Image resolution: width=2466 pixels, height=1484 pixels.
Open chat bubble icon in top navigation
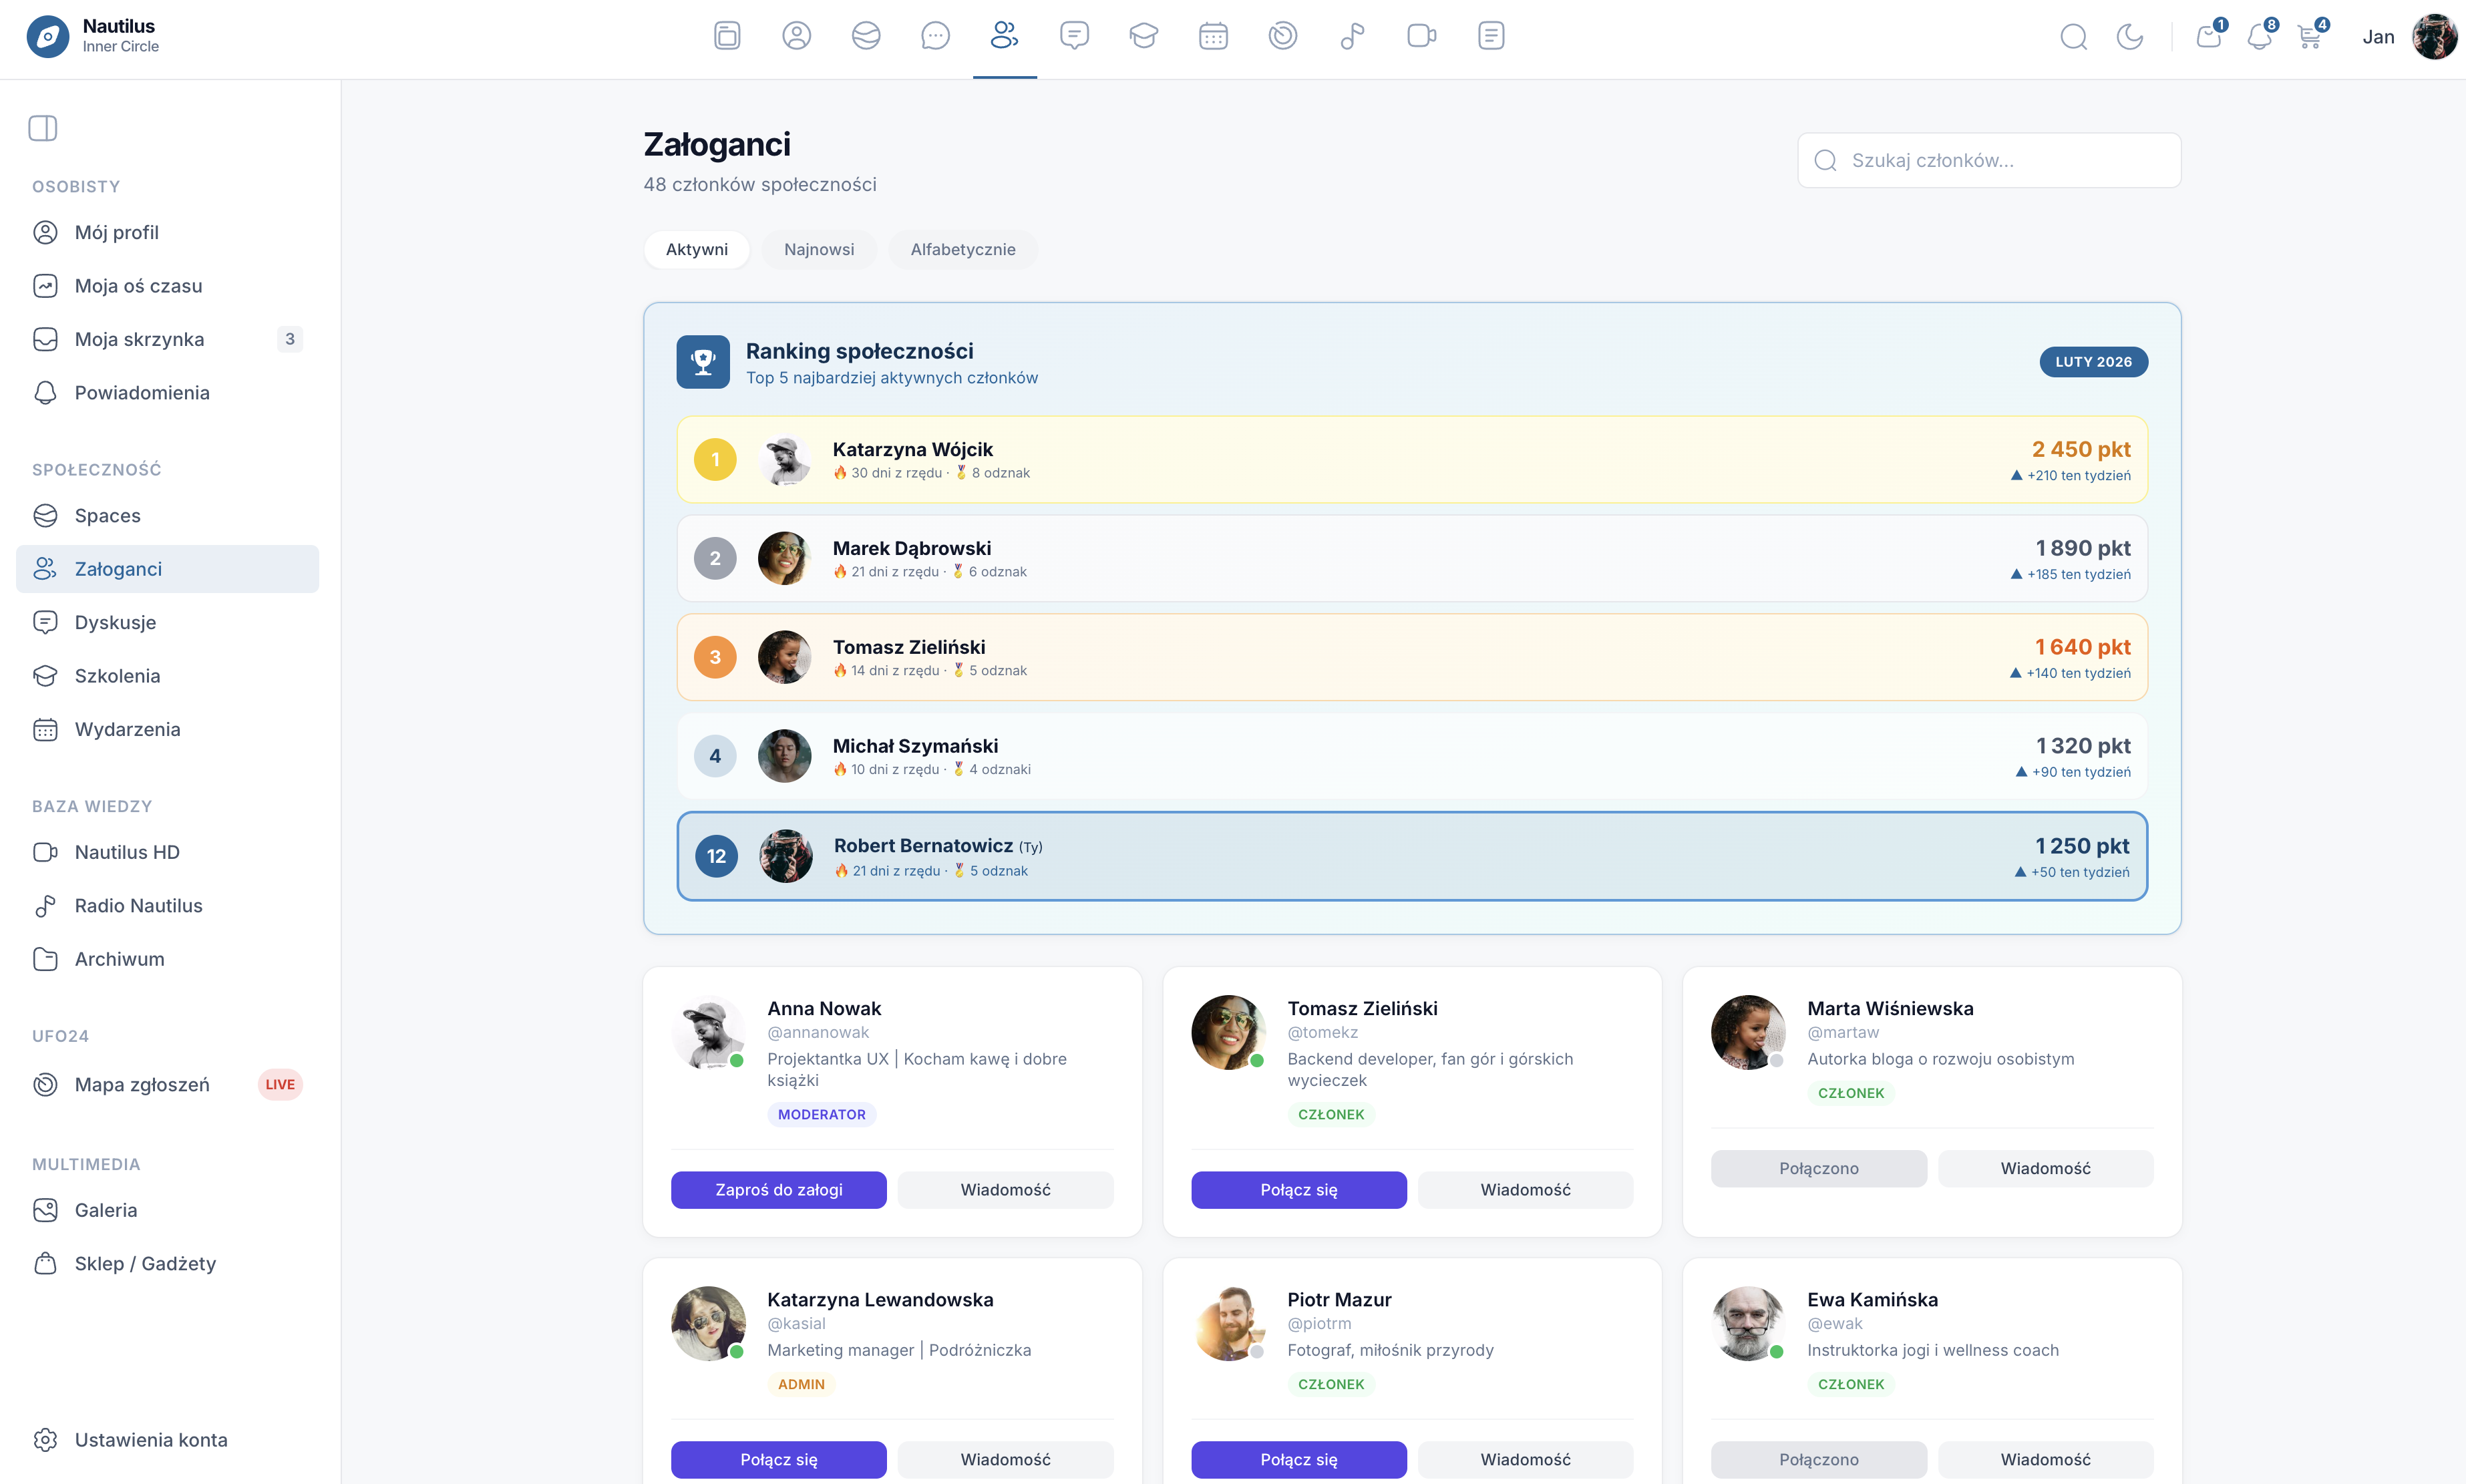(935, 36)
